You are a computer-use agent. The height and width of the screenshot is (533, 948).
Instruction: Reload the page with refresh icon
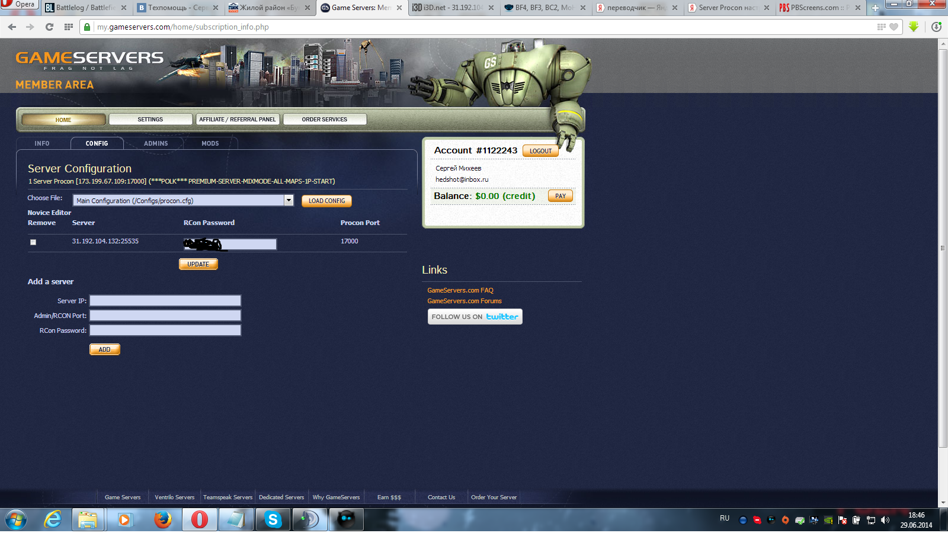pyautogui.click(x=49, y=27)
